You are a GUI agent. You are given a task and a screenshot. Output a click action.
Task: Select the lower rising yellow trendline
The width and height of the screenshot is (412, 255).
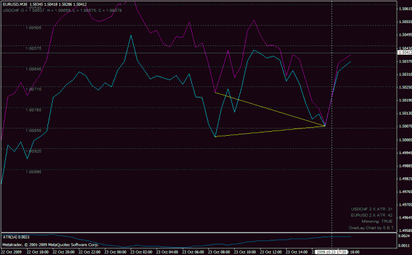tap(270, 131)
